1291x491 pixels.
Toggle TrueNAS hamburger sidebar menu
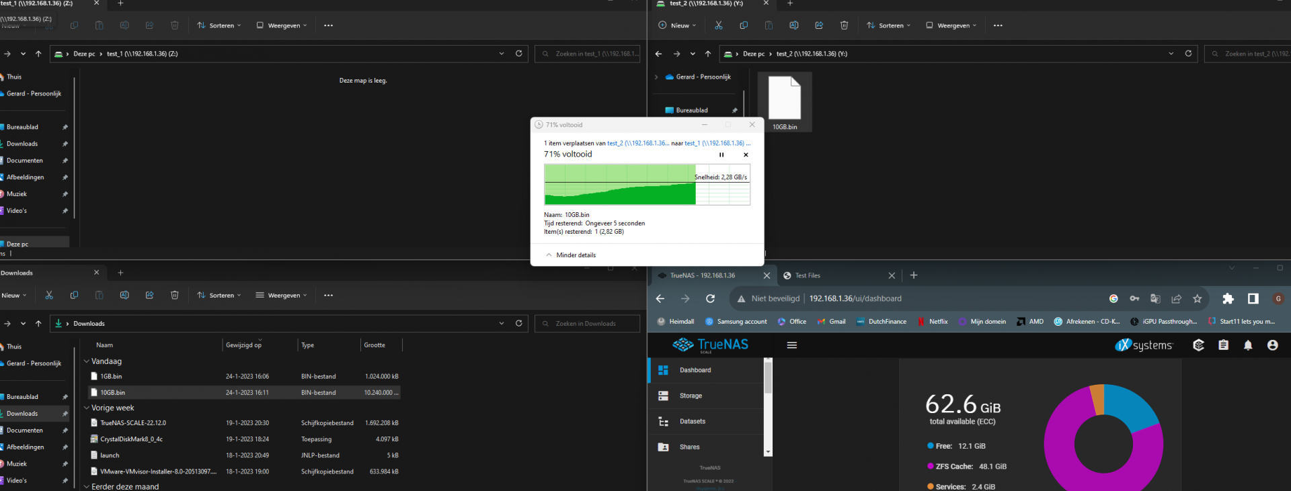coord(791,345)
